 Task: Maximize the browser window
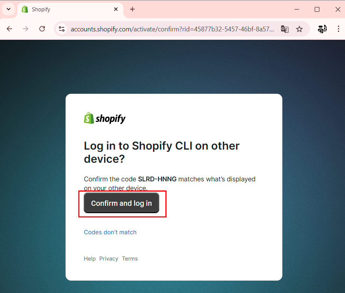[317, 9]
